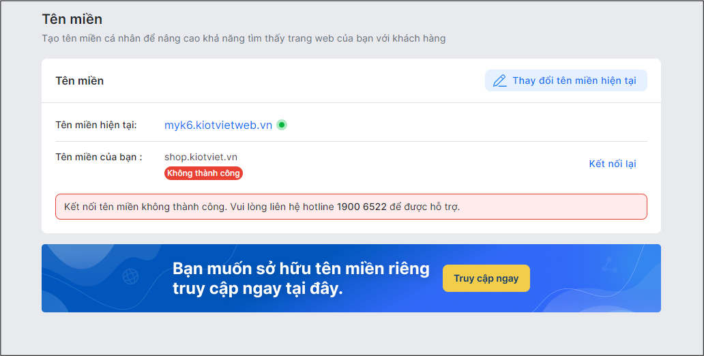Click the red connection error alert box
Viewport: 704px width, 356px height.
pos(351,207)
